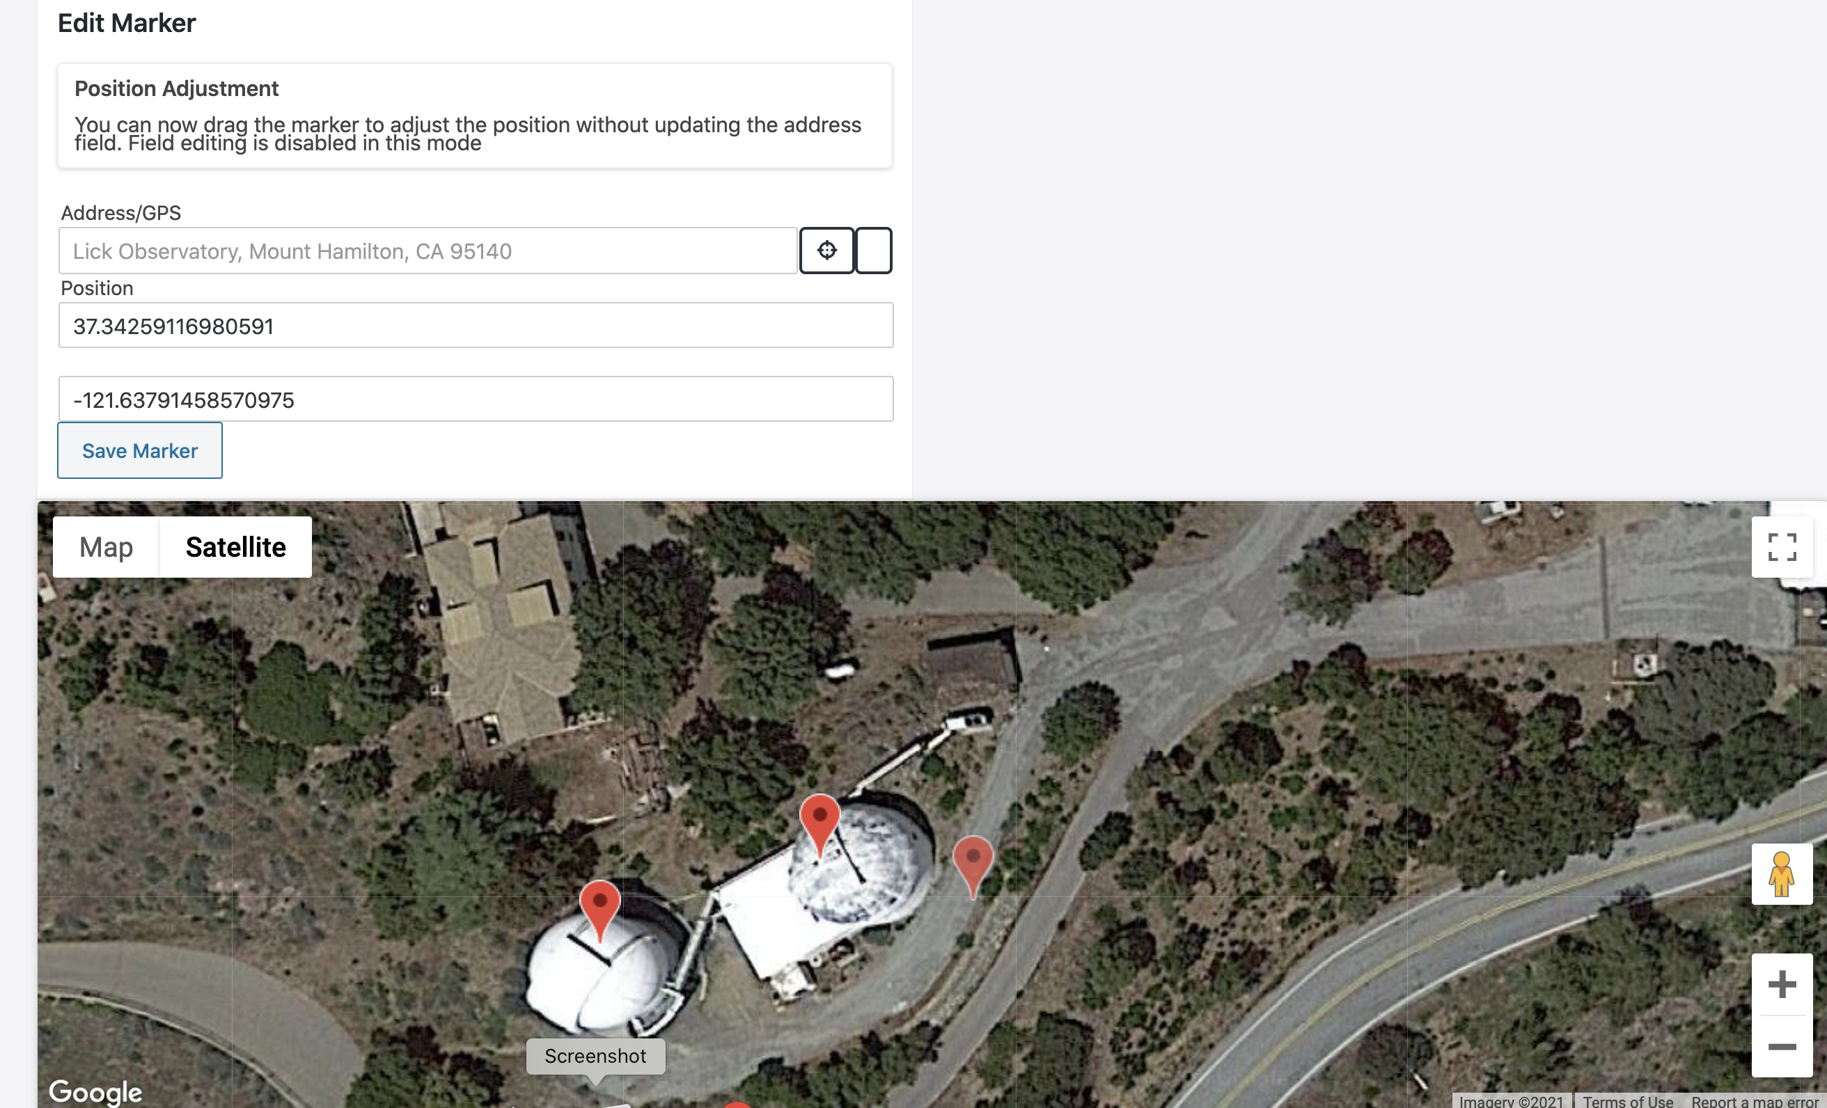Zoom out with the minus button

coord(1782,1047)
